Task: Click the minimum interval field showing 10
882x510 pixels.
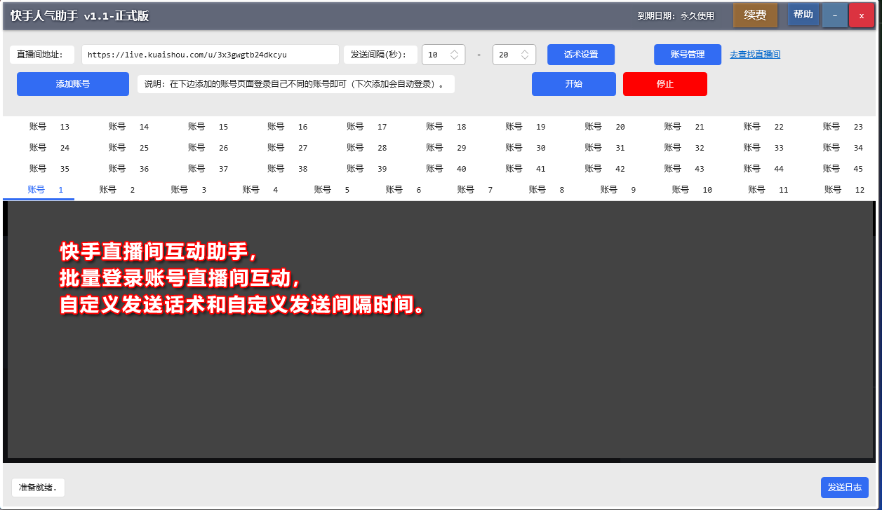Action: pos(443,55)
